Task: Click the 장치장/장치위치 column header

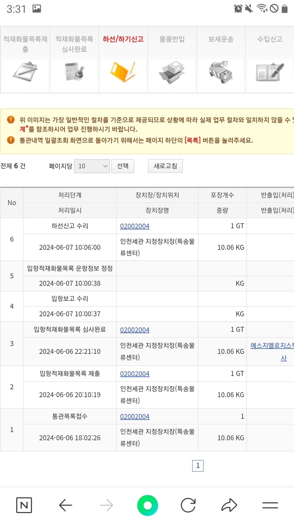Action: click(157, 195)
